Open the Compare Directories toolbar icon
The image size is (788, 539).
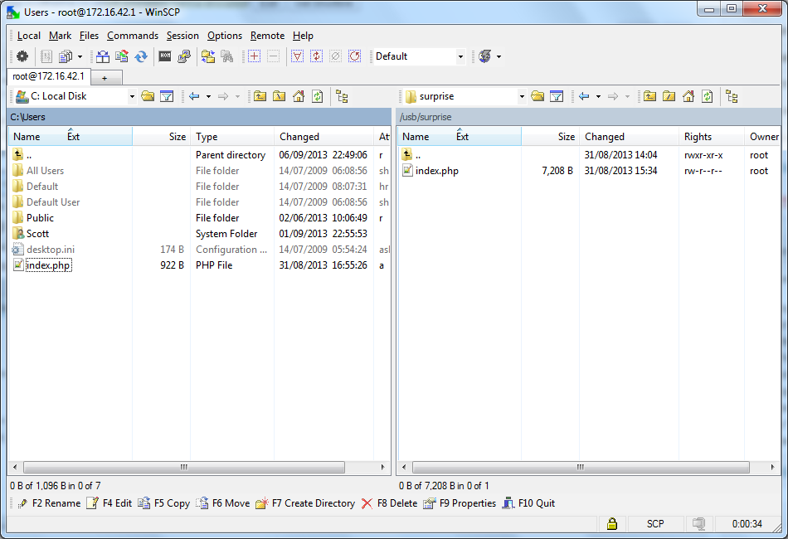coord(103,56)
